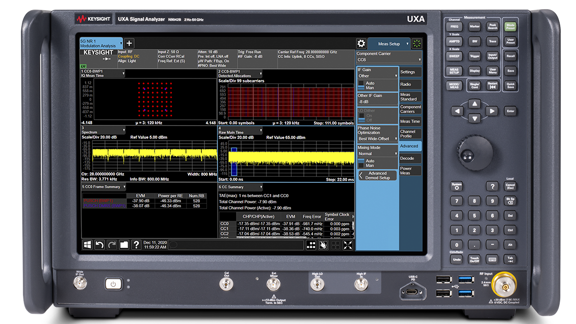Click the System hardware key
576x324 pixels.
pyautogui.click(x=457, y=186)
